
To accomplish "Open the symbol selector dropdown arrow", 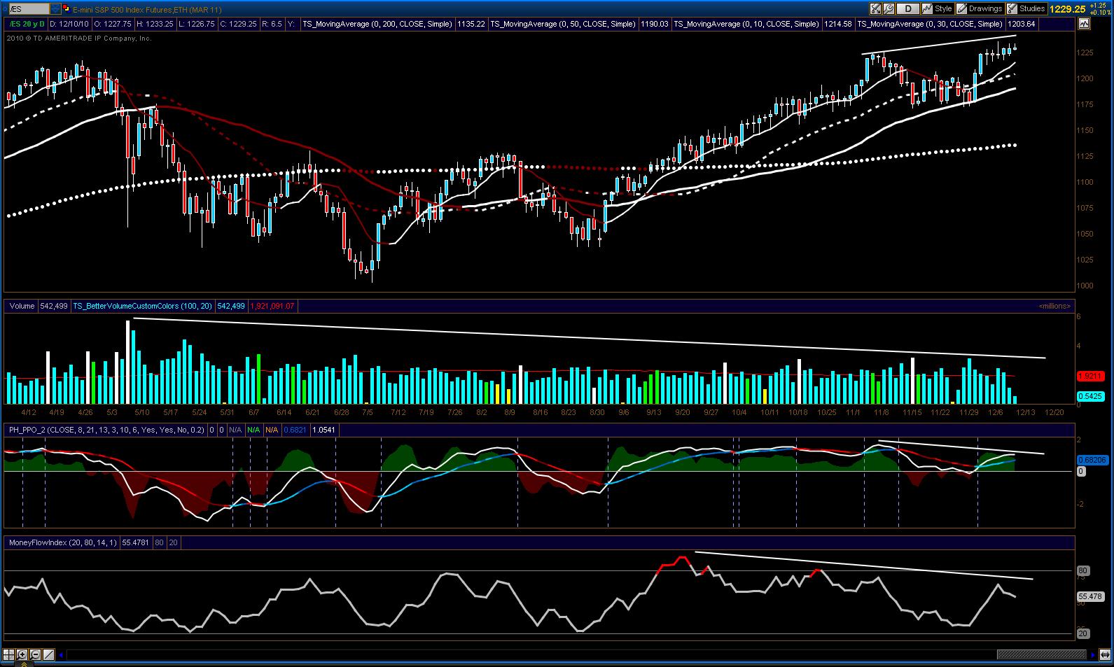I will (55, 9).
